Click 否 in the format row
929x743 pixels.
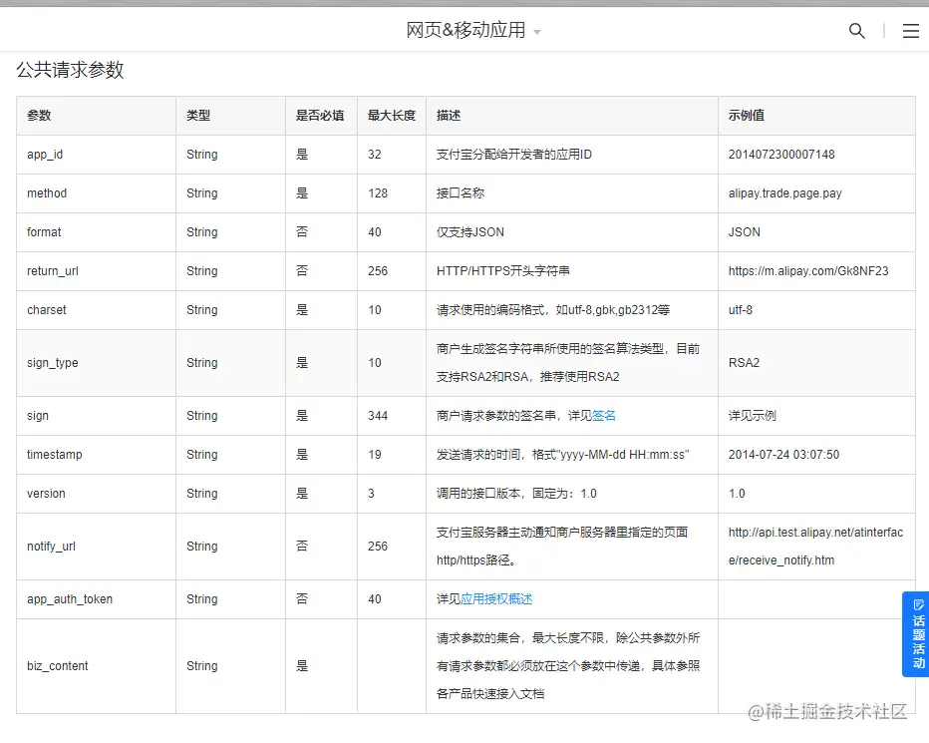302,232
